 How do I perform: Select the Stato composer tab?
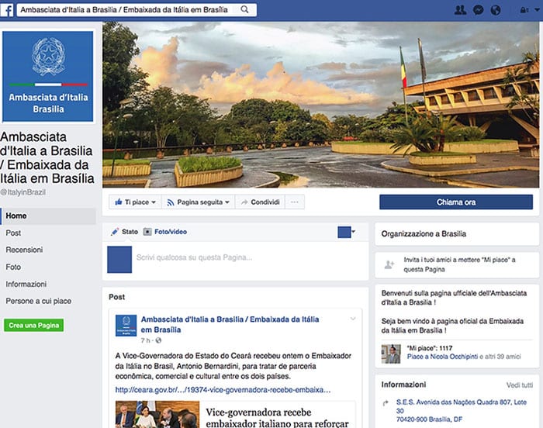point(130,232)
